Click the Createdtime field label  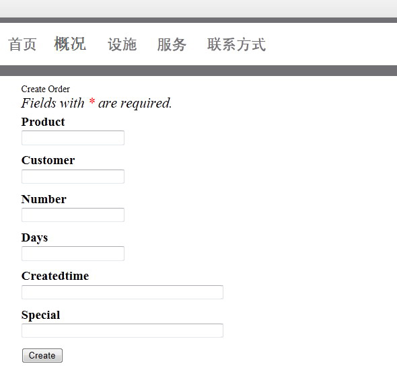[x=55, y=276]
